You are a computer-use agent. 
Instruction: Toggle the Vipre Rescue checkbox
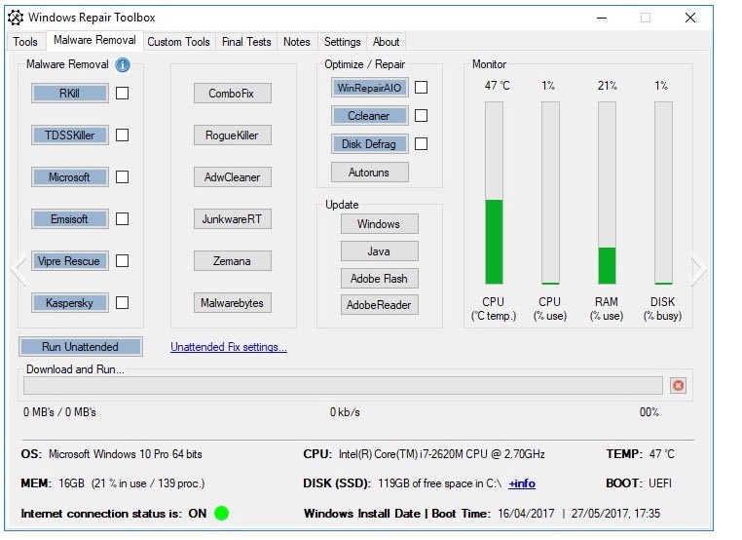pyautogui.click(x=122, y=261)
